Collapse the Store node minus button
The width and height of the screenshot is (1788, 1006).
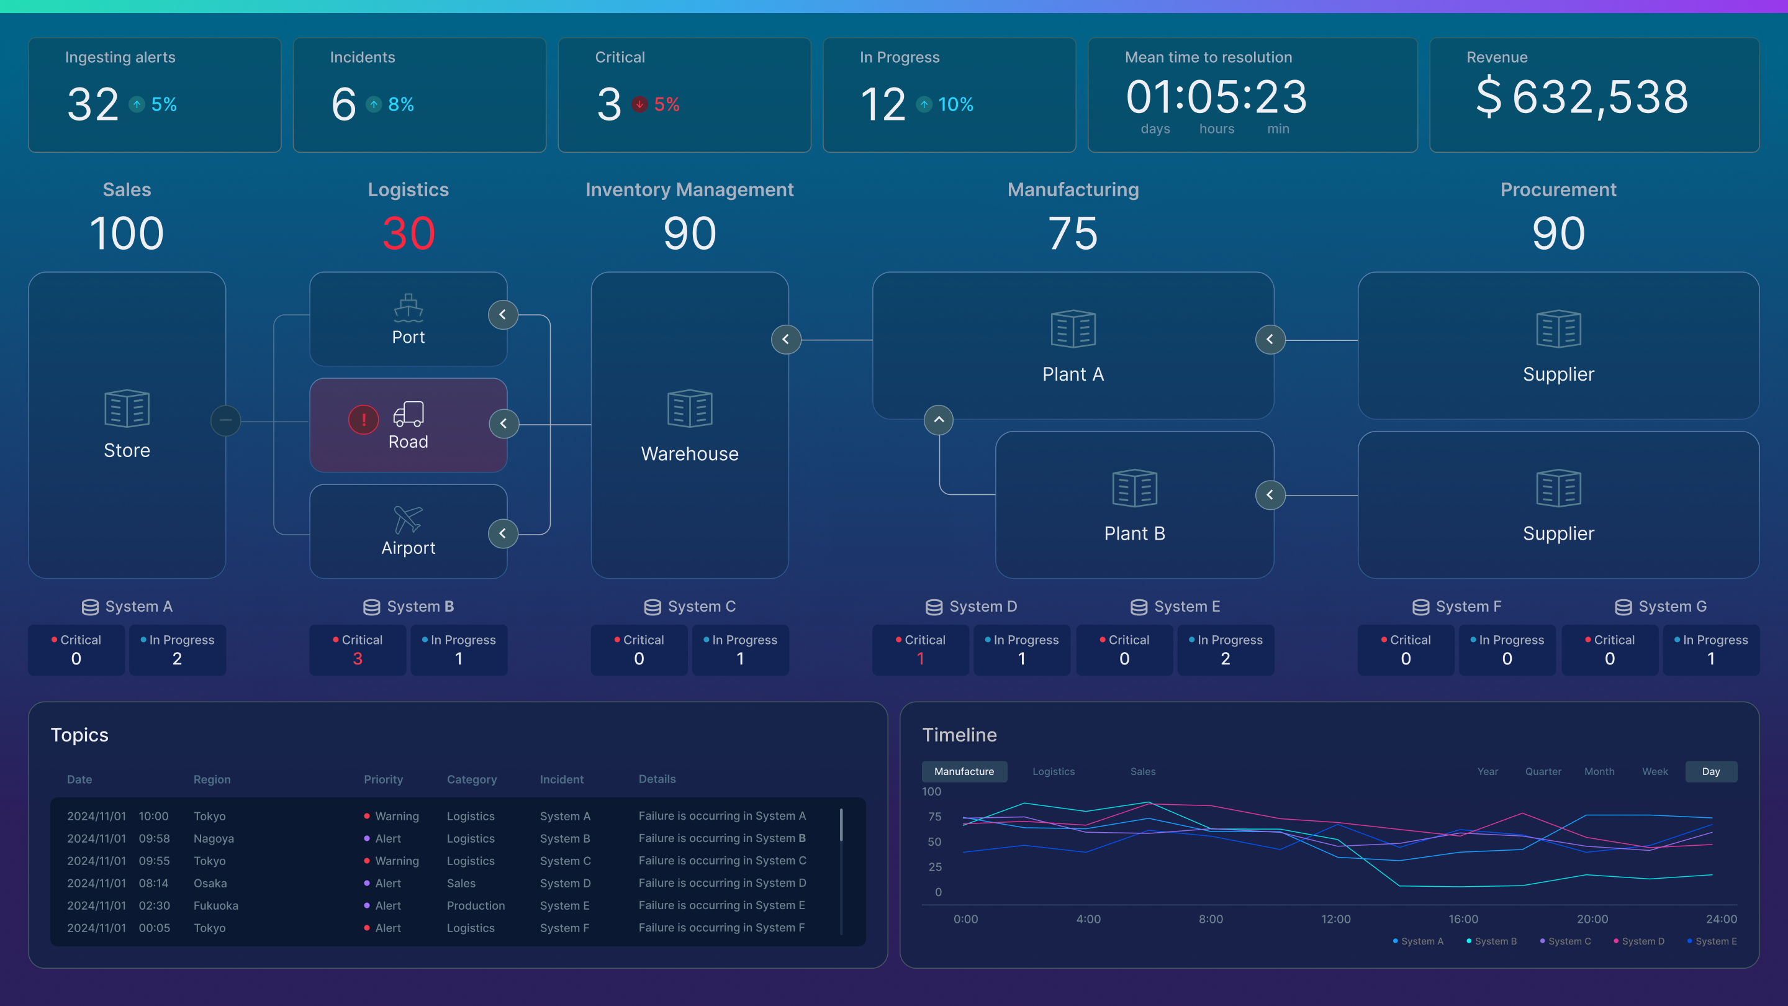coord(225,420)
